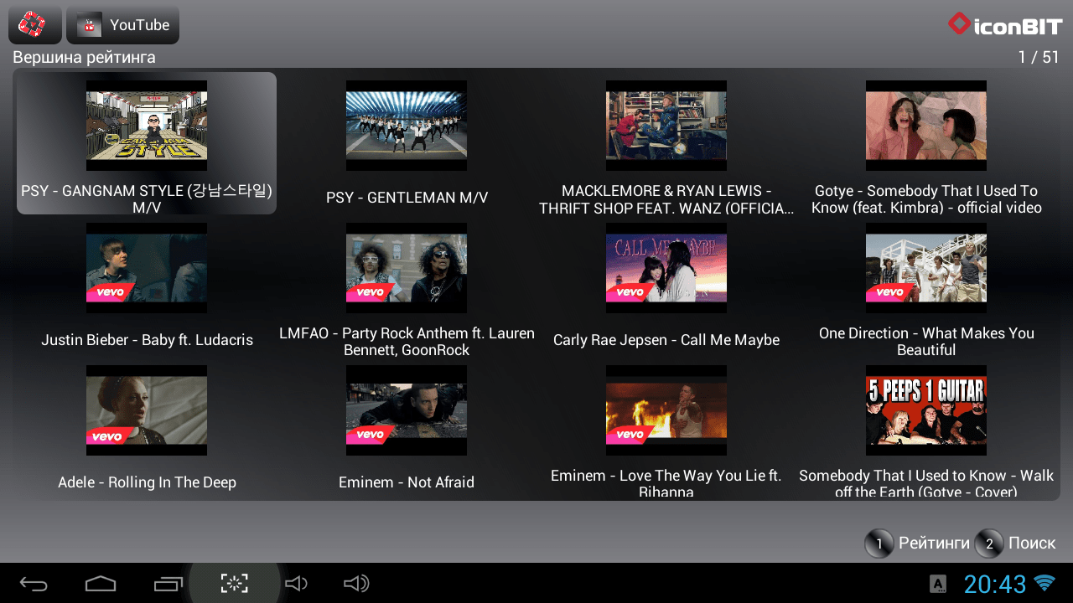1073x603 pixels.
Task: Tap the muted speaker volume icon
Action: [297, 582]
